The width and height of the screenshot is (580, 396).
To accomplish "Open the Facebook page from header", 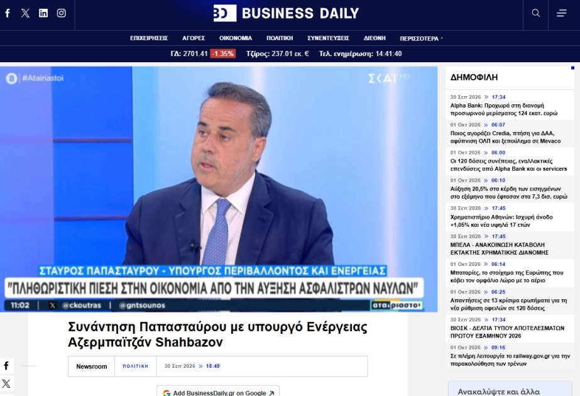I will pos(8,13).
